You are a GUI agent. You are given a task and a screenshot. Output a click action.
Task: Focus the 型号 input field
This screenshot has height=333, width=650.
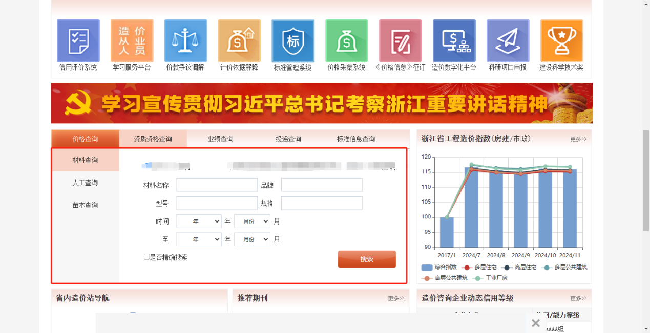click(217, 203)
